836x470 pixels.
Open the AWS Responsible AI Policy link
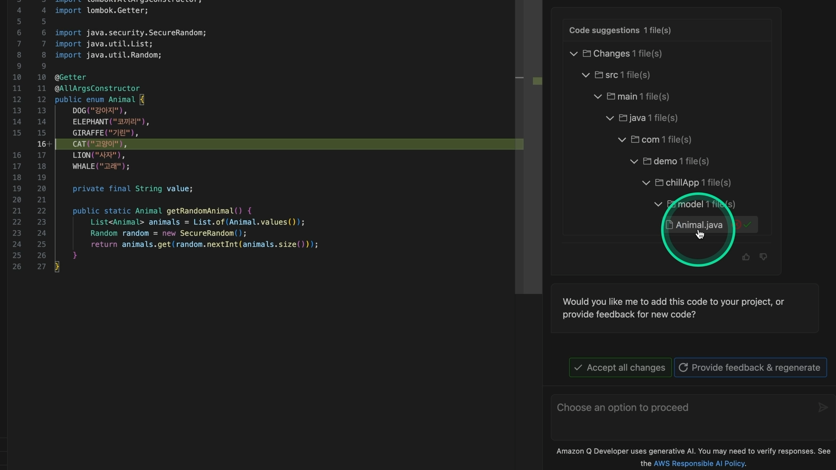click(x=699, y=463)
